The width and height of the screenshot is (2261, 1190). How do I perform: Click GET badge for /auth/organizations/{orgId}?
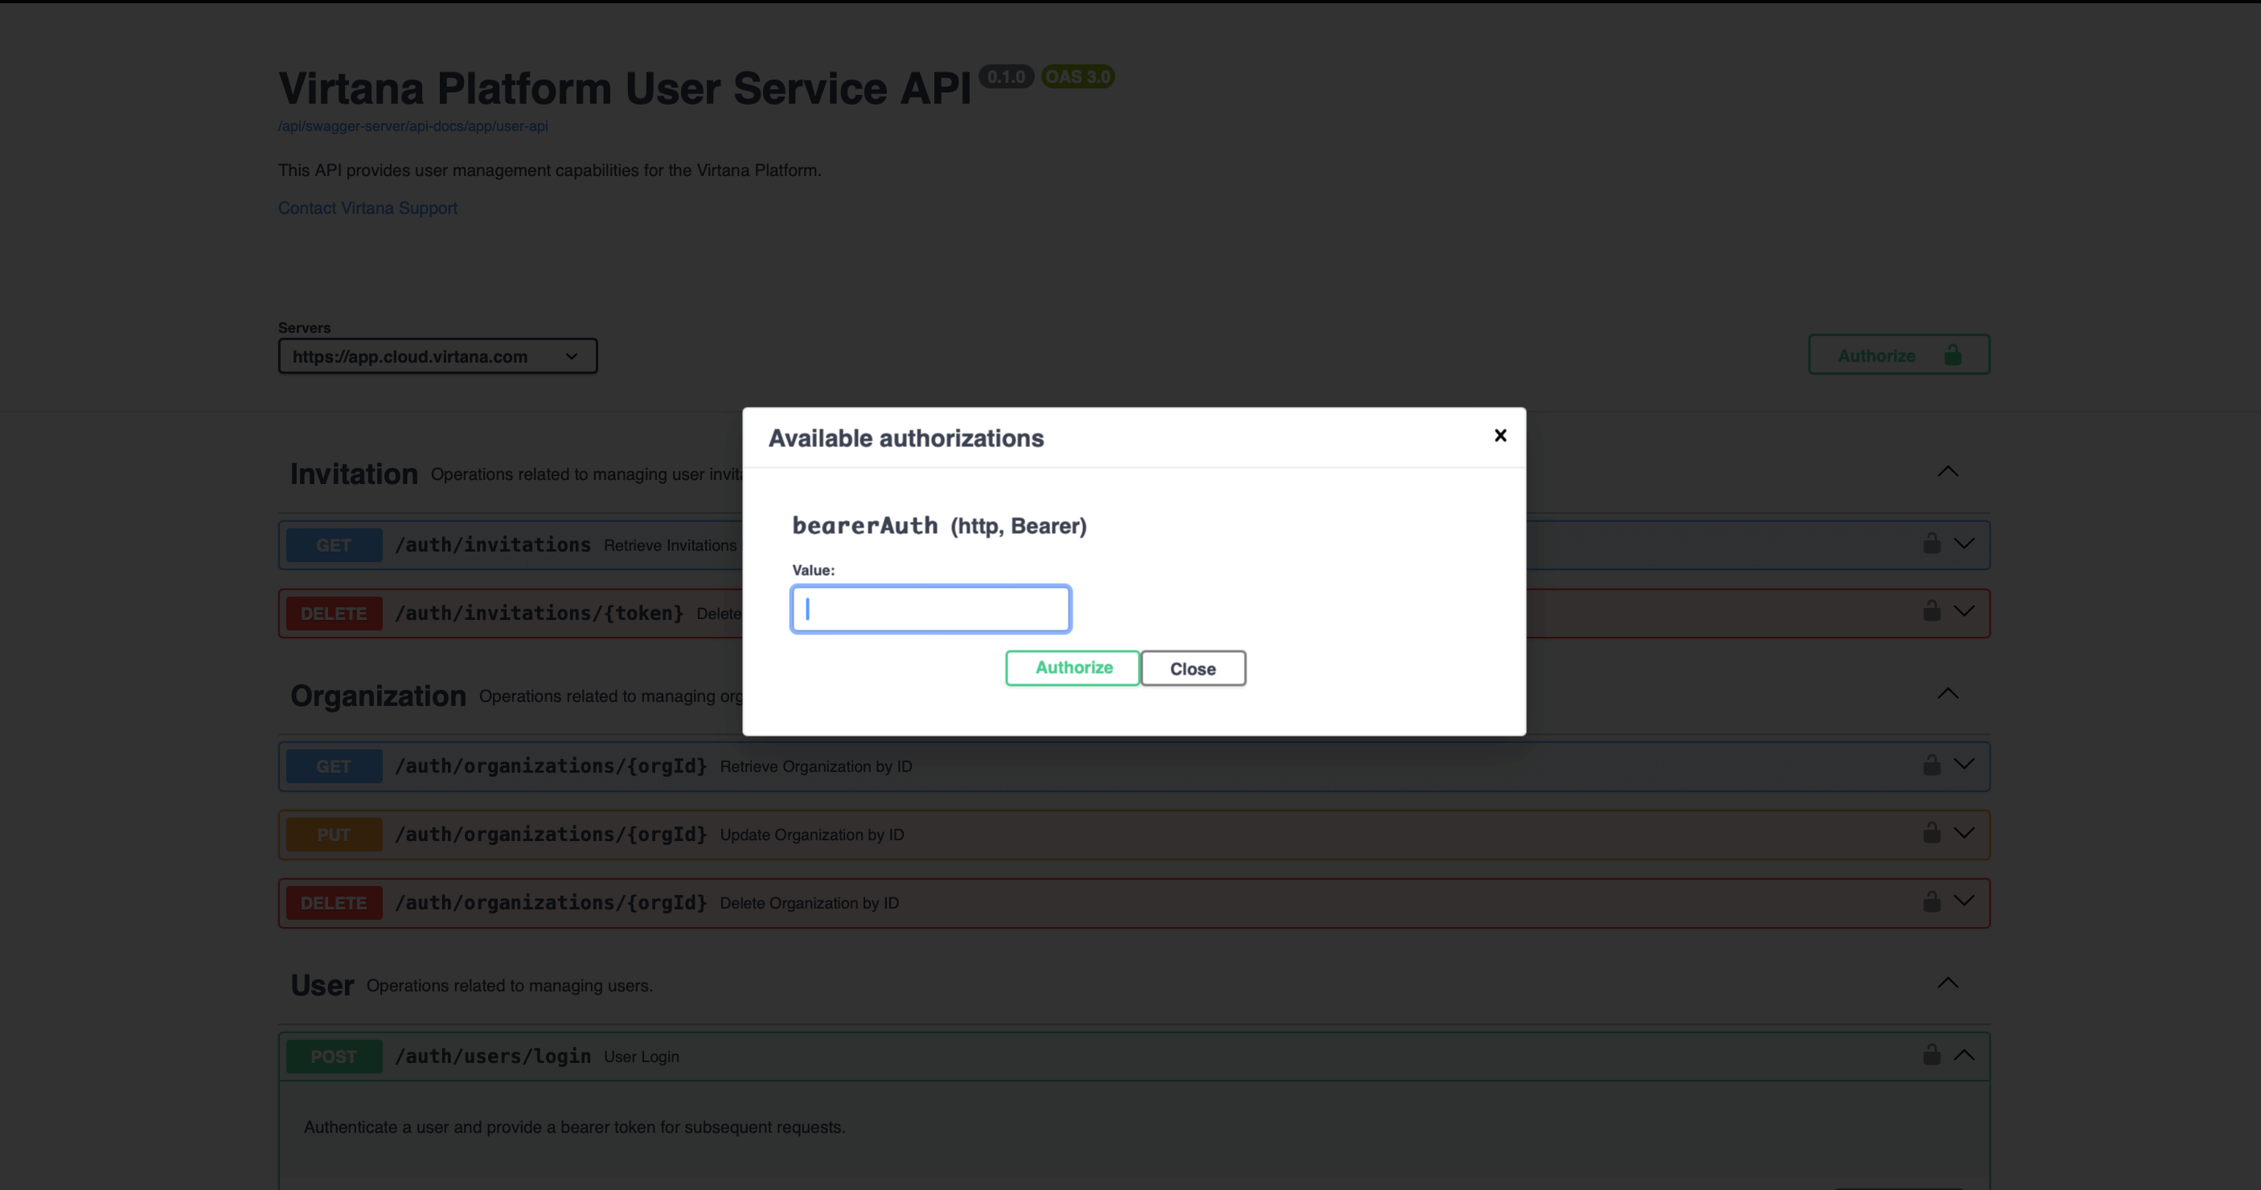(334, 766)
